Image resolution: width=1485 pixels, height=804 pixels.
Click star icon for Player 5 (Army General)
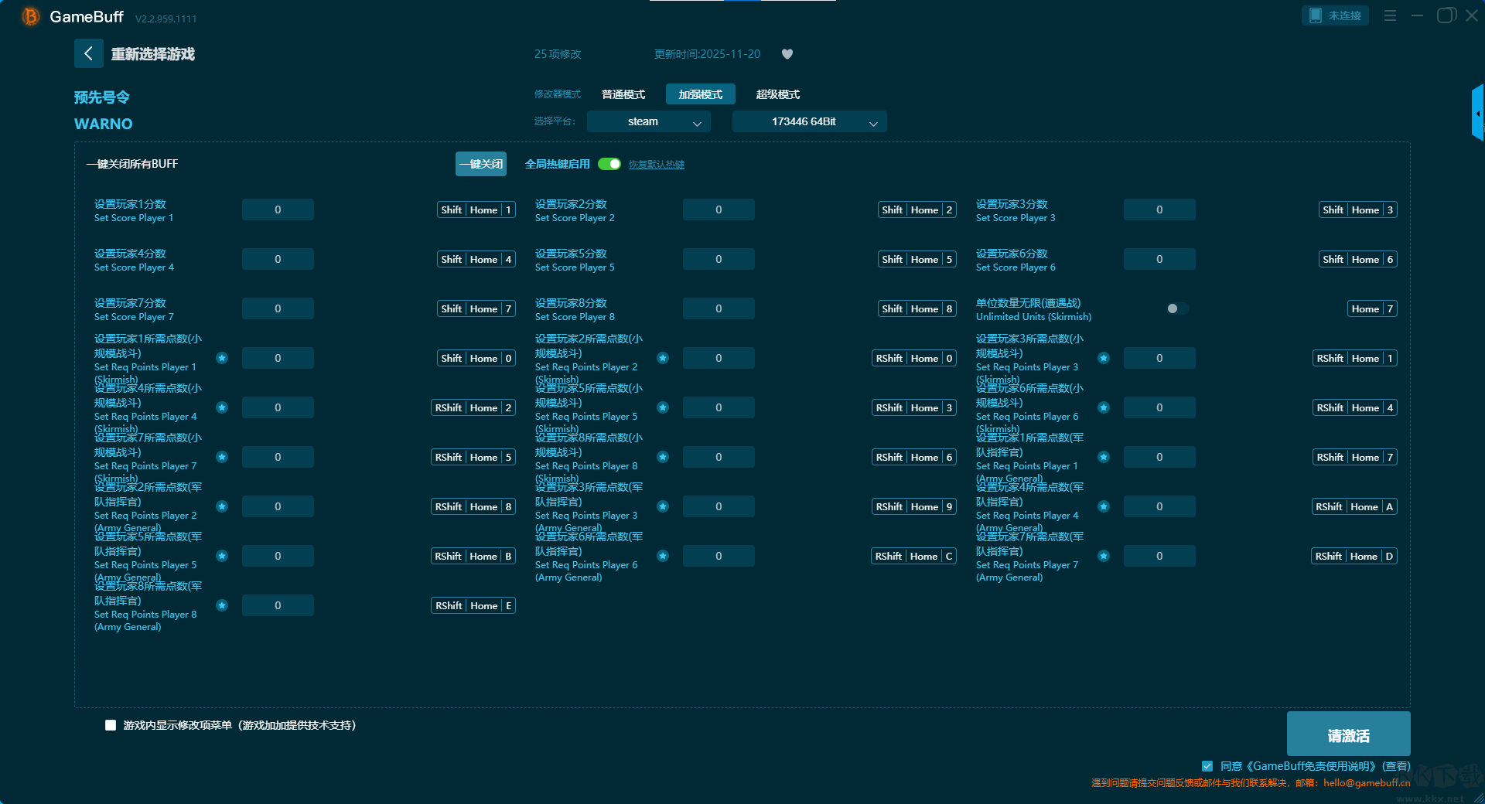(x=222, y=556)
